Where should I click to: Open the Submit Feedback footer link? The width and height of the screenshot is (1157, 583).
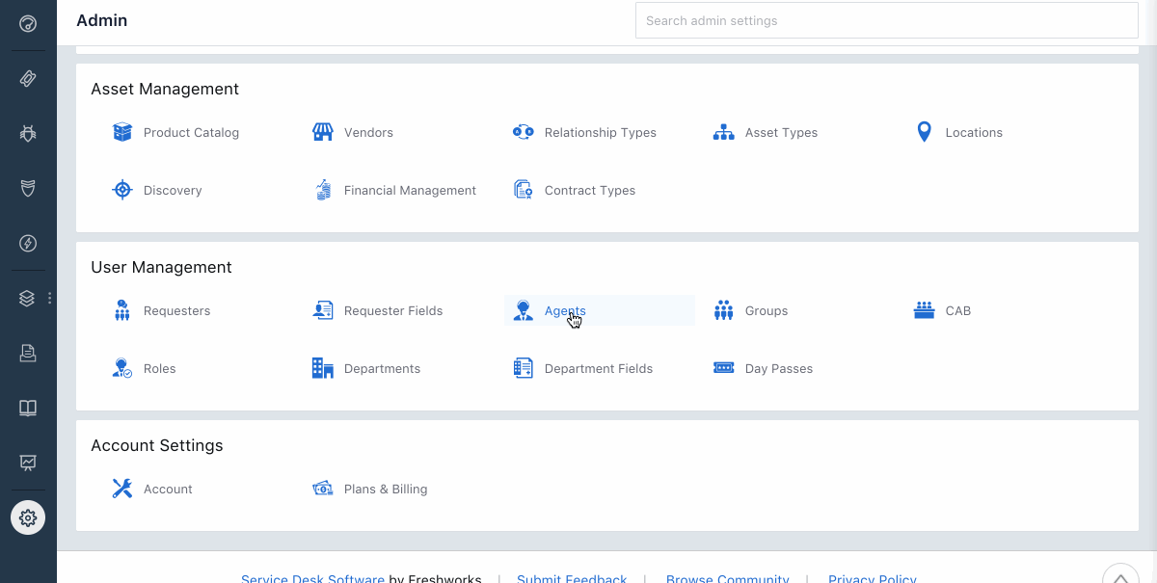tap(572, 578)
